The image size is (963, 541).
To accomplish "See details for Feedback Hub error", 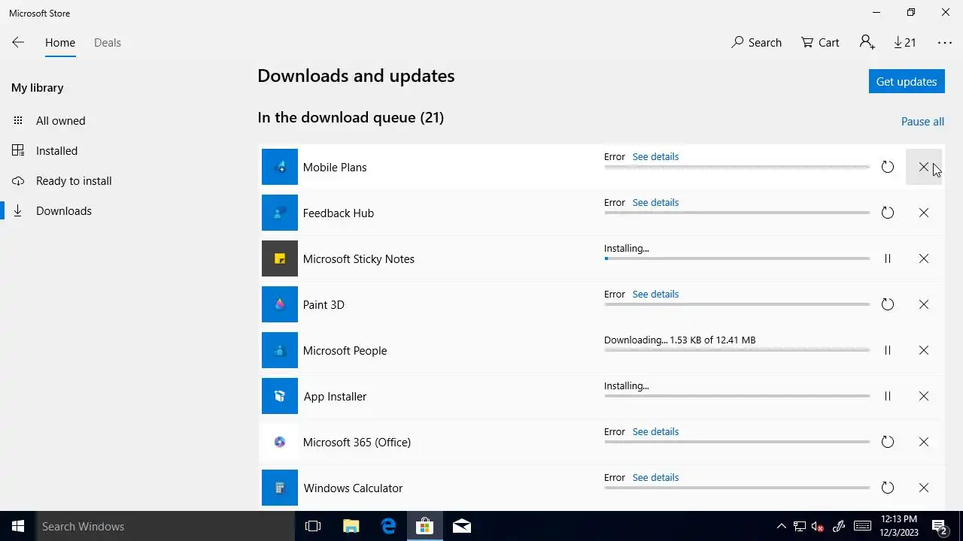I will click(655, 203).
